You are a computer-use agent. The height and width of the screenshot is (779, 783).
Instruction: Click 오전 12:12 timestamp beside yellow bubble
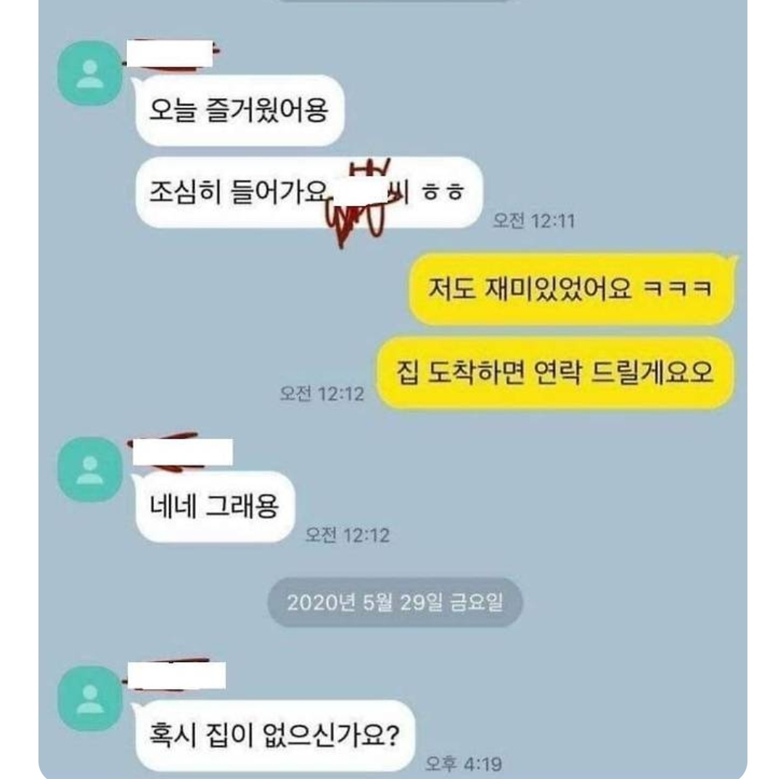pyautogui.click(x=322, y=393)
